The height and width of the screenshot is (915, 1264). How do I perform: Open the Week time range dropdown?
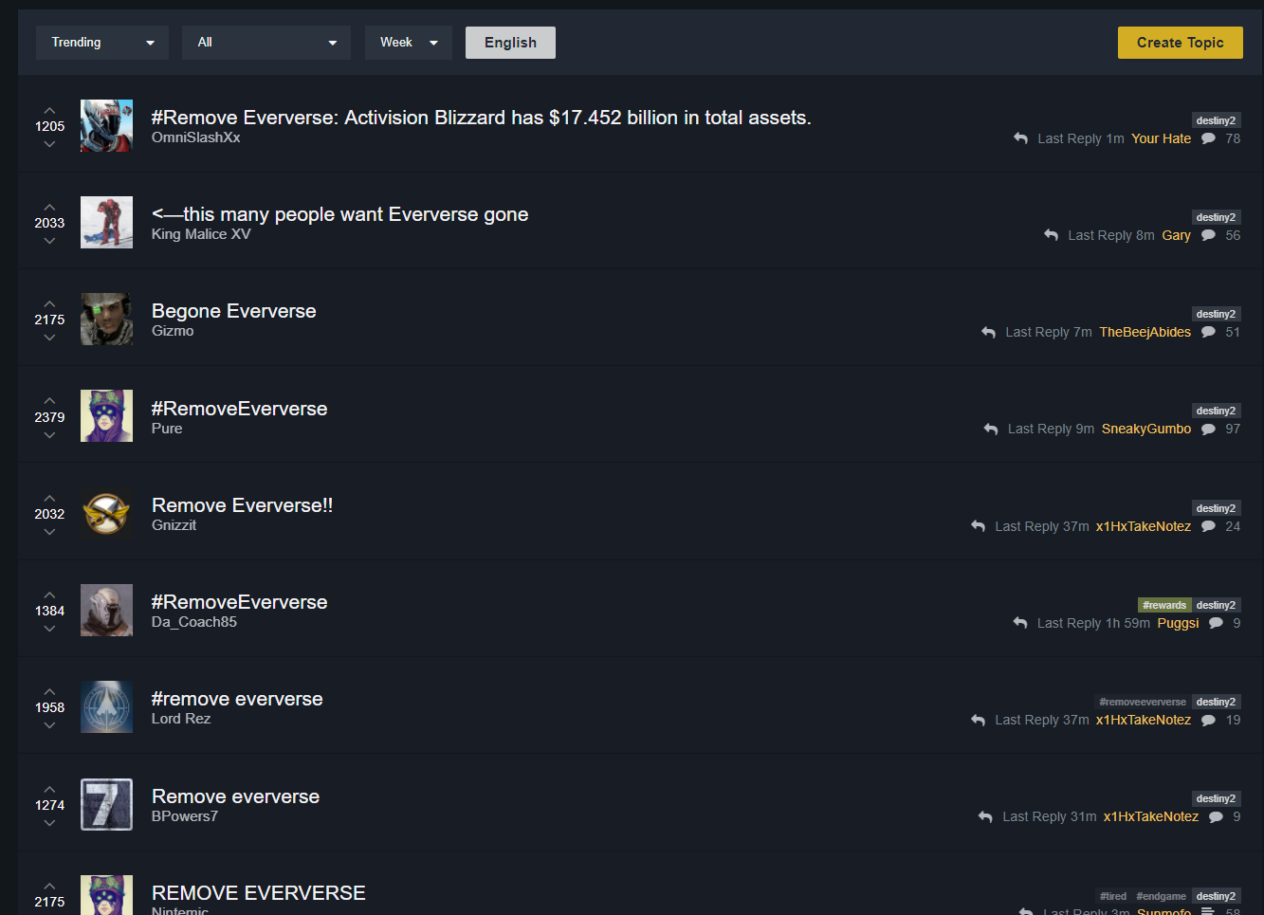409,43
